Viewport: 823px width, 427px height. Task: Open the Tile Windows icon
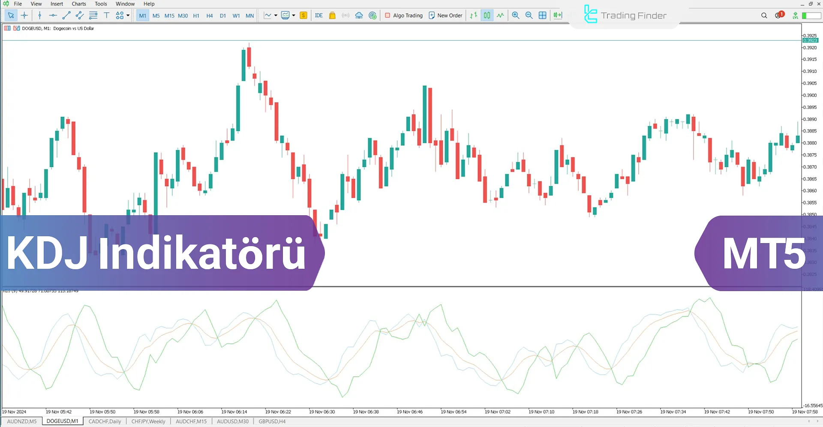coord(542,15)
